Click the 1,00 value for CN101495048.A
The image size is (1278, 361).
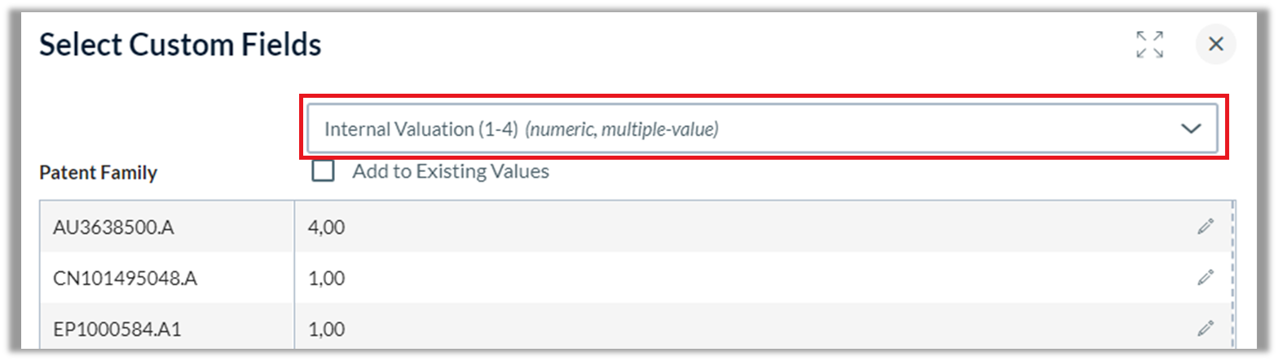pos(762,278)
